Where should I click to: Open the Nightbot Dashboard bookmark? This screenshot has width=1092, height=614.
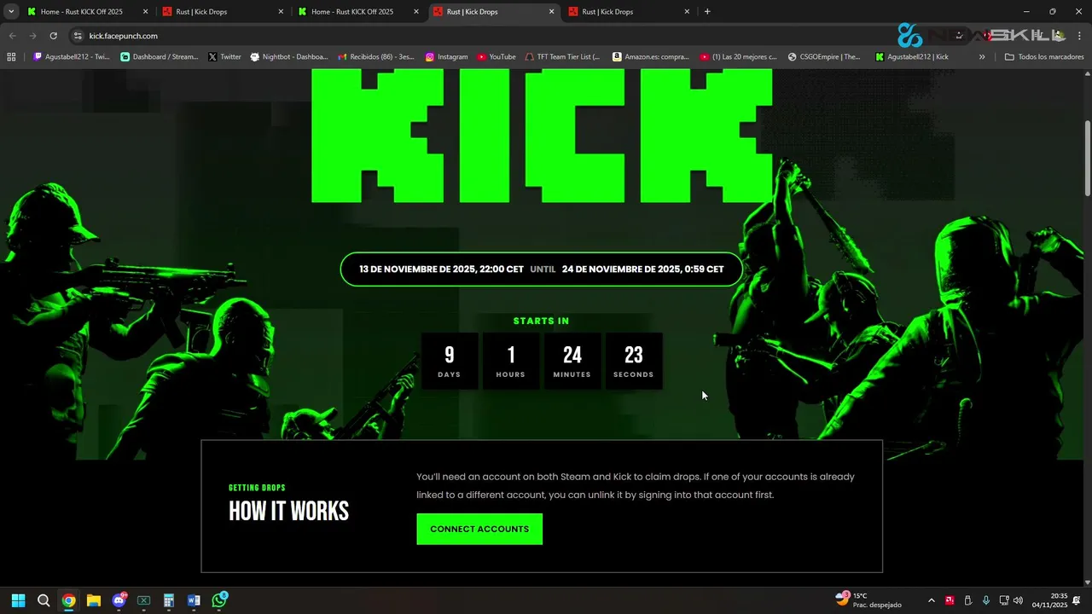click(289, 57)
